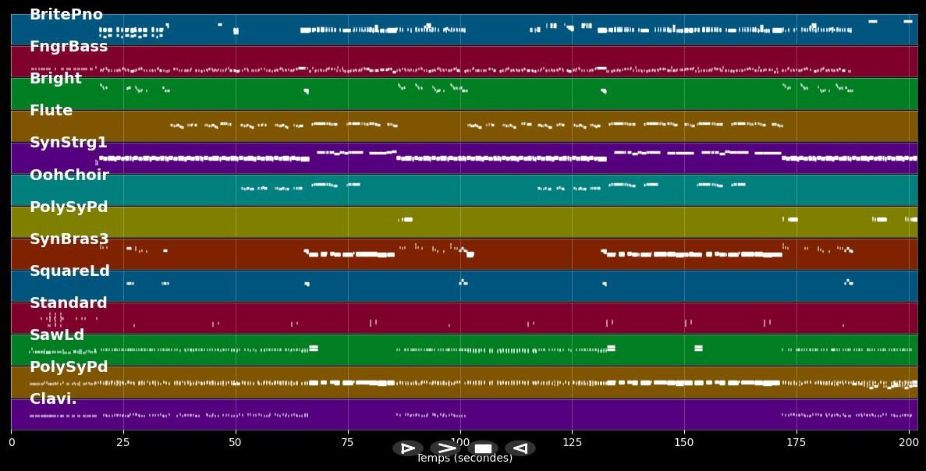Select the SynStrg1 track label
The width and height of the screenshot is (926, 471).
tap(69, 143)
